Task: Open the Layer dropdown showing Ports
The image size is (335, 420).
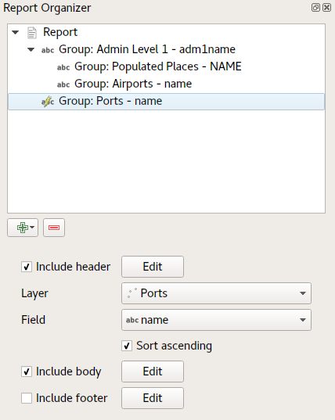Action: pos(216,293)
